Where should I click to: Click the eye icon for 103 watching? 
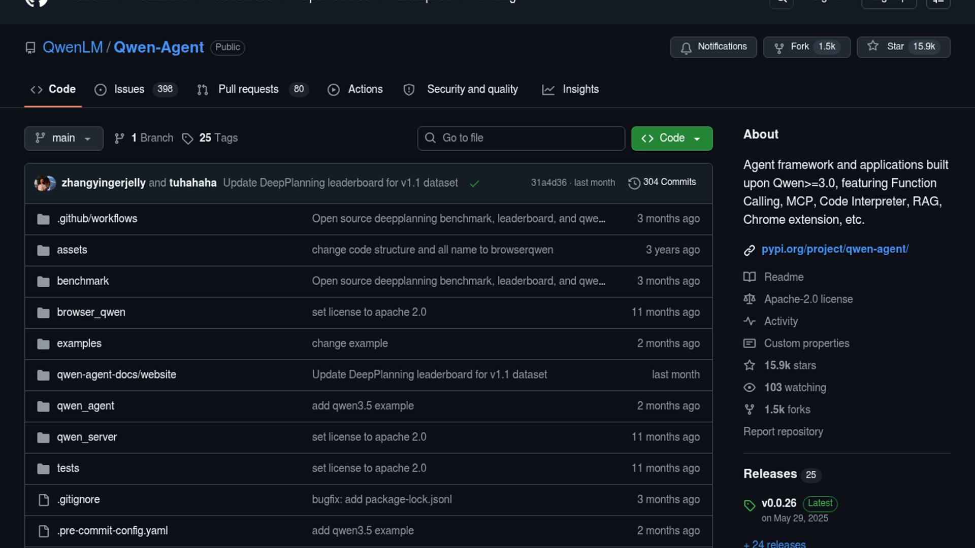click(x=749, y=388)
